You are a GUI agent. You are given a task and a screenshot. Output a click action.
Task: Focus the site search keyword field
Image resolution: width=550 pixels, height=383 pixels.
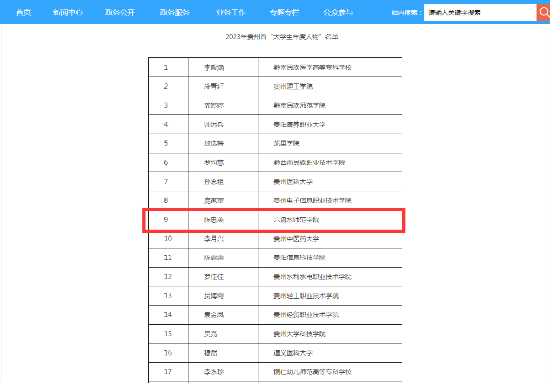(x=480, y=12)
